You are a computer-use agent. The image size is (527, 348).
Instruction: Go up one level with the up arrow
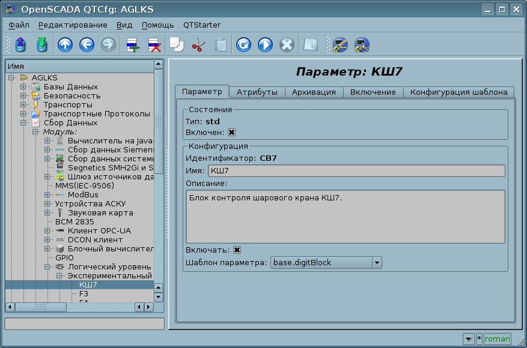click(65, 45)
